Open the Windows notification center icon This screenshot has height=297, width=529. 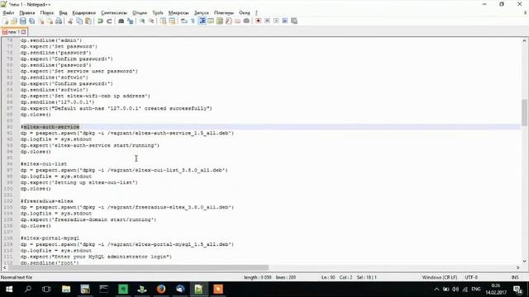pyautogui.click(x=517, y=289)
